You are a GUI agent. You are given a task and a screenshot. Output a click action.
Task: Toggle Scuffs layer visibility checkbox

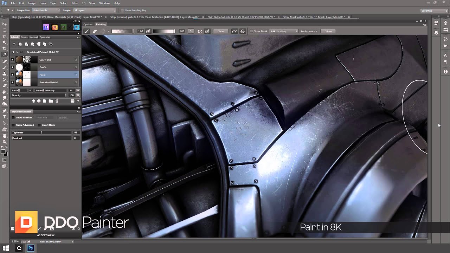click(x=12, y=67)
